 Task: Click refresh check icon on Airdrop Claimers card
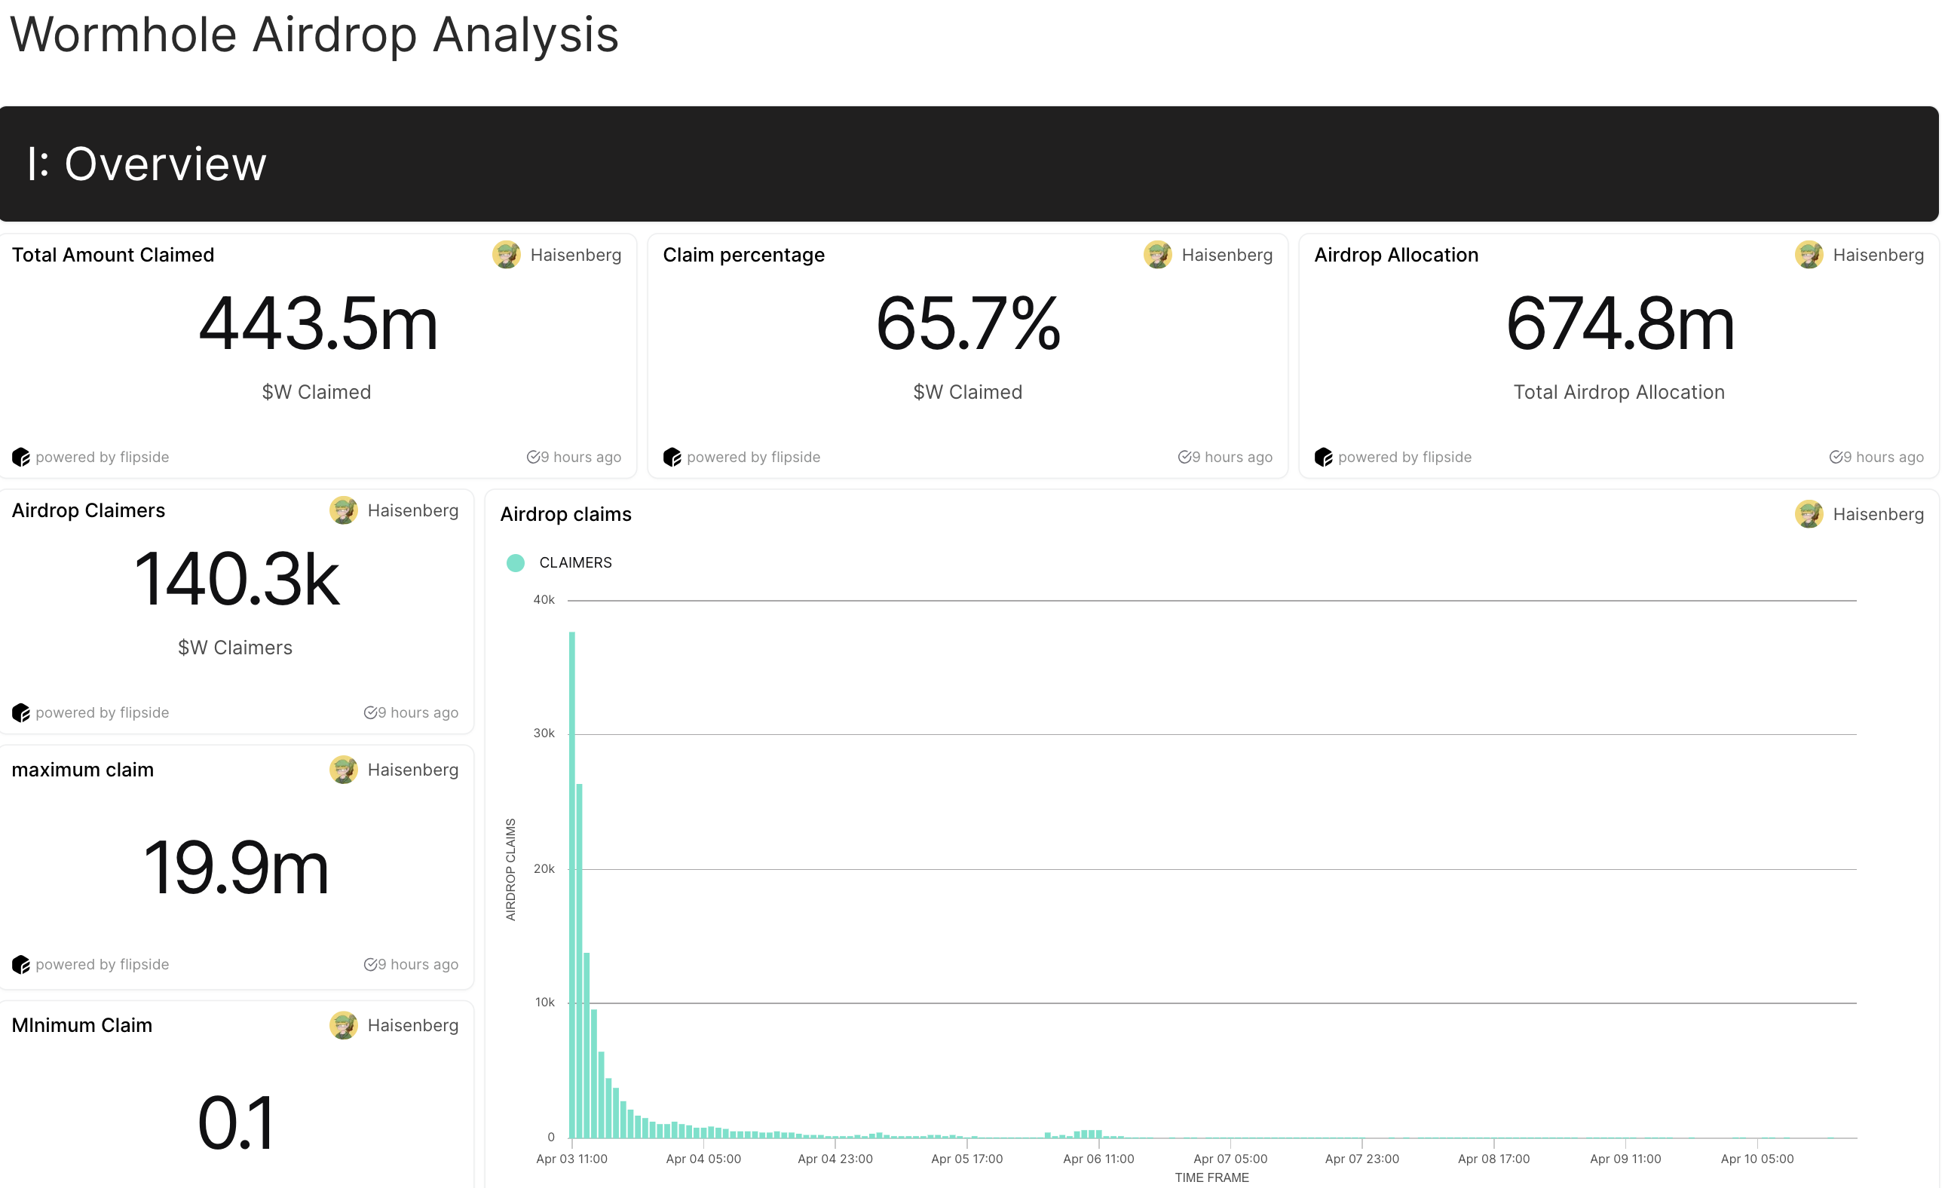click(370, 712)
